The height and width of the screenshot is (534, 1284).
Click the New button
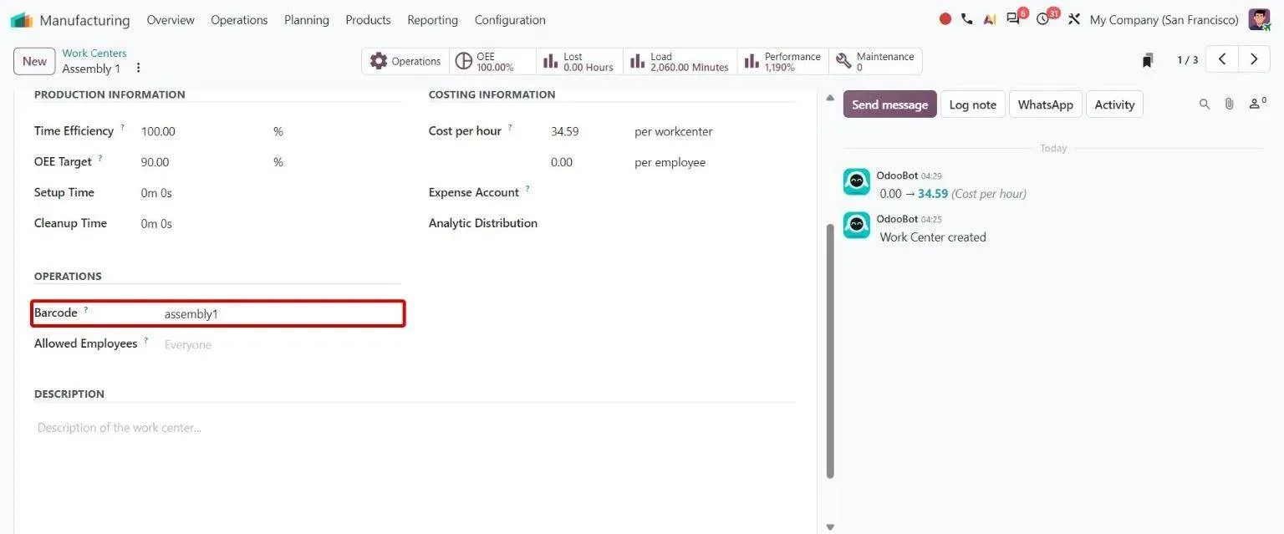[x=34, y=61]
